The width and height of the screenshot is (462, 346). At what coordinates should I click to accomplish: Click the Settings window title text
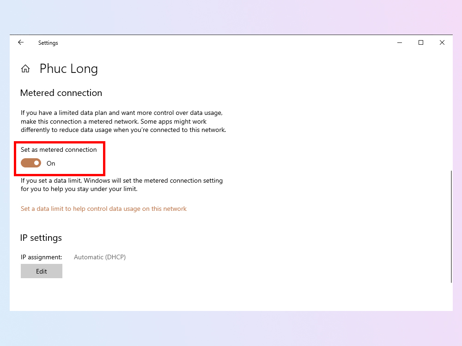click(x=48, y=43)
